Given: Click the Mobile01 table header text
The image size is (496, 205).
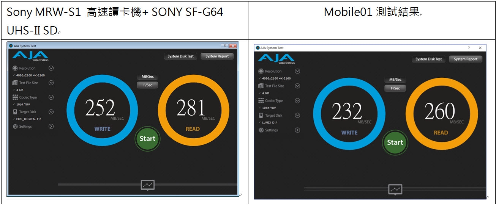Looking at the screenshot, I should [371, 12].
